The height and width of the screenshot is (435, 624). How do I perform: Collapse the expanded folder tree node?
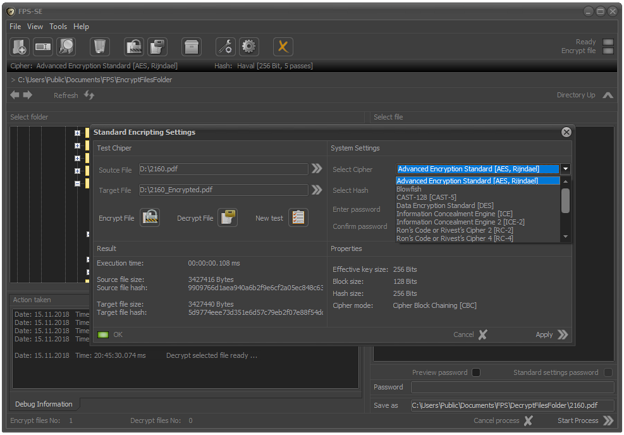(77, 183)
